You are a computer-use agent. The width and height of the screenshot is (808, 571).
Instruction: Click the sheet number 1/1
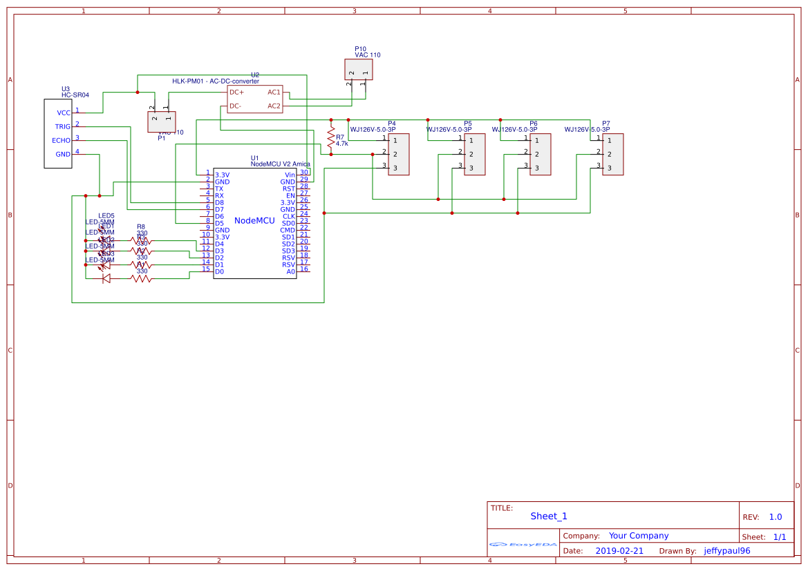tap(779, 537)
